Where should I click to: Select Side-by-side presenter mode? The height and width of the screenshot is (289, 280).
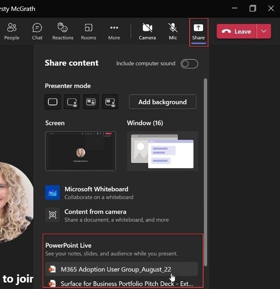pos(91,102)
